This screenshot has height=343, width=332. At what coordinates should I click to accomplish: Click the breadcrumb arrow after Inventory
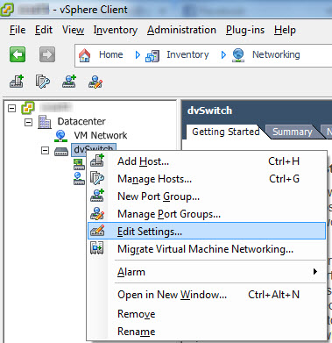coord(223,54)
